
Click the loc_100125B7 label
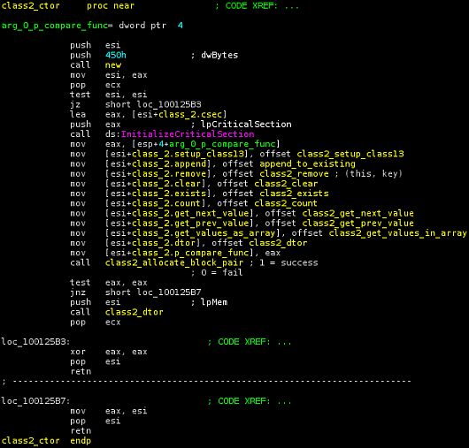point(35,401)
